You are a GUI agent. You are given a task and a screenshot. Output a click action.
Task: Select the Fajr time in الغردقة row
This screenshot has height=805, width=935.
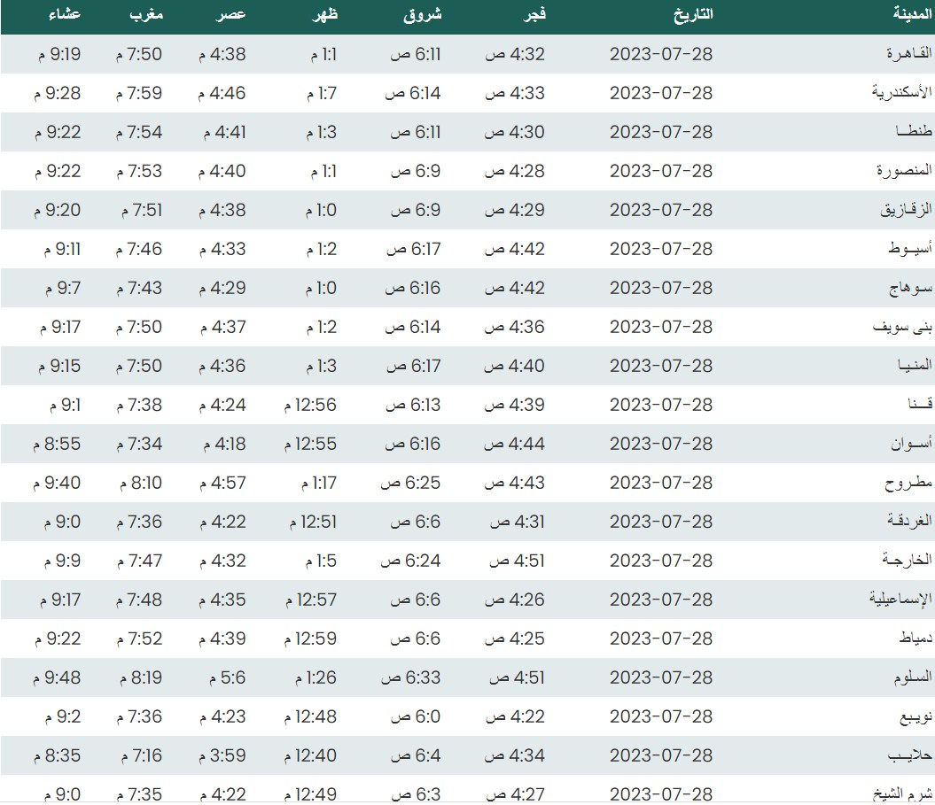(515, 522)
